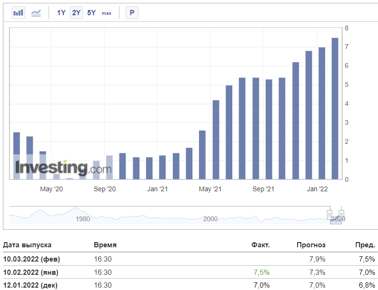This screenshot has height=290, width=378.
Task: Select the 2Y time range
Action: coord(76,12)
